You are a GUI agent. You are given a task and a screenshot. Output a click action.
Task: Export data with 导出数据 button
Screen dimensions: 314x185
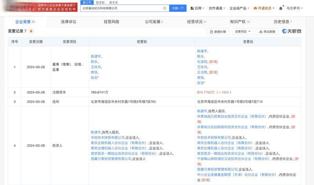pos(267,31)
